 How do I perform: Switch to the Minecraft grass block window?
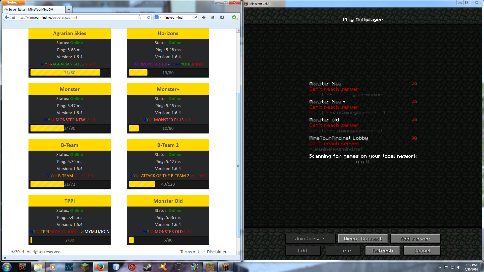coord(210,267)
